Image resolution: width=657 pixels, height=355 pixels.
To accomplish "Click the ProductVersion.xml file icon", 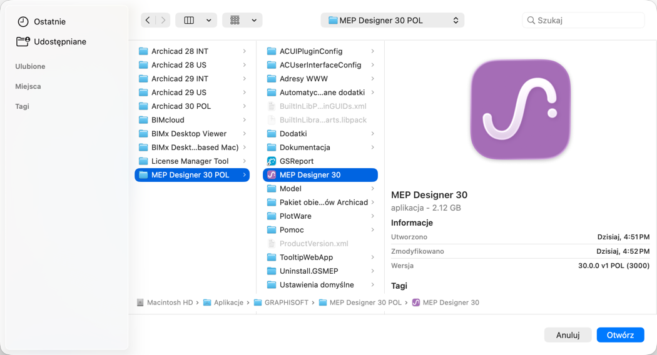I will (272, 243).
